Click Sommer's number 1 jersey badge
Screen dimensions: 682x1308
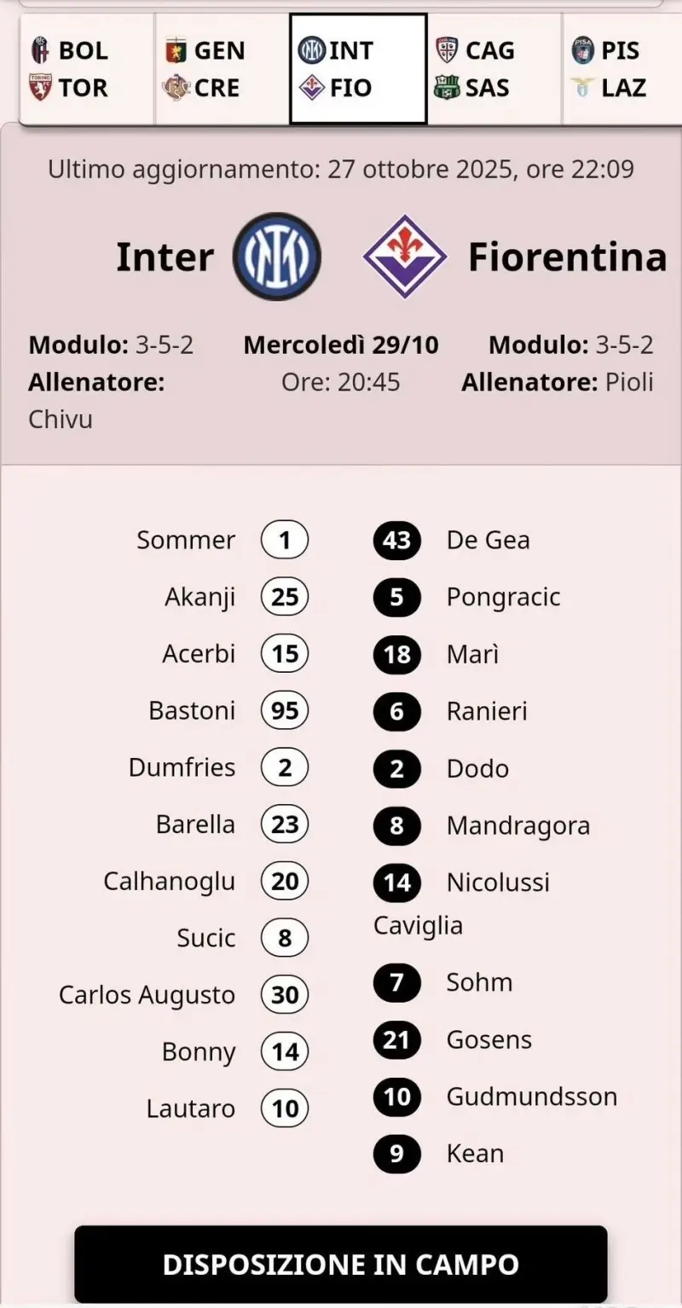[285, 541]
